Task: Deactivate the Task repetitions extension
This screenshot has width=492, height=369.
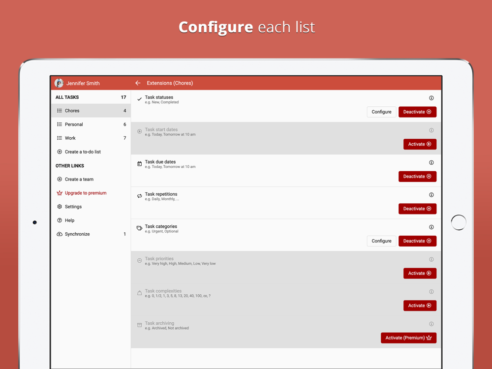Action: (x=417, y=209)
